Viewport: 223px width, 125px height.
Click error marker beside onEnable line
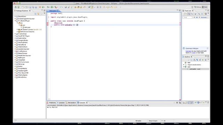pyautogui.click(x=47, y=25)
